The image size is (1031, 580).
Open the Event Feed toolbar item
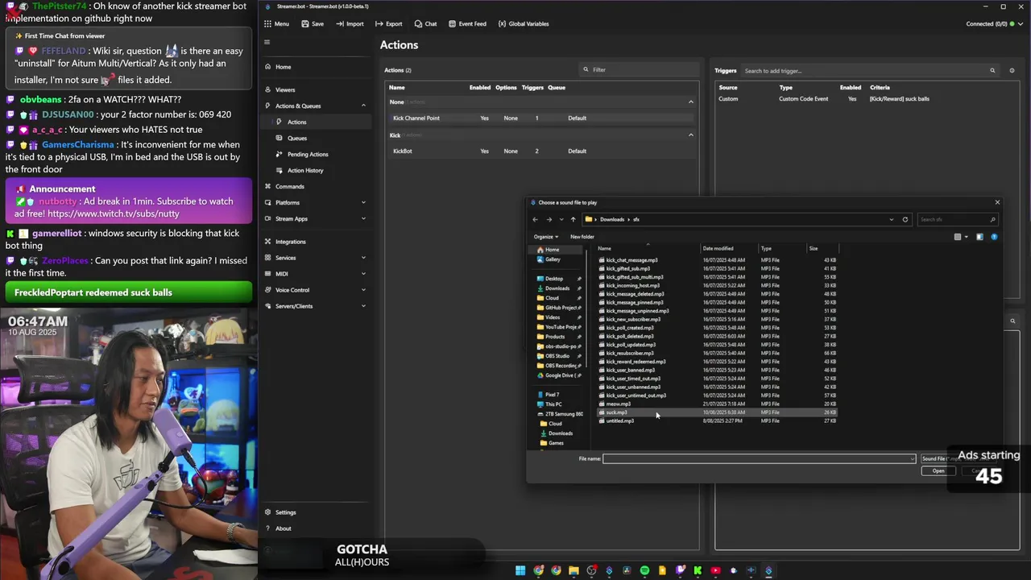pos(467,23)
